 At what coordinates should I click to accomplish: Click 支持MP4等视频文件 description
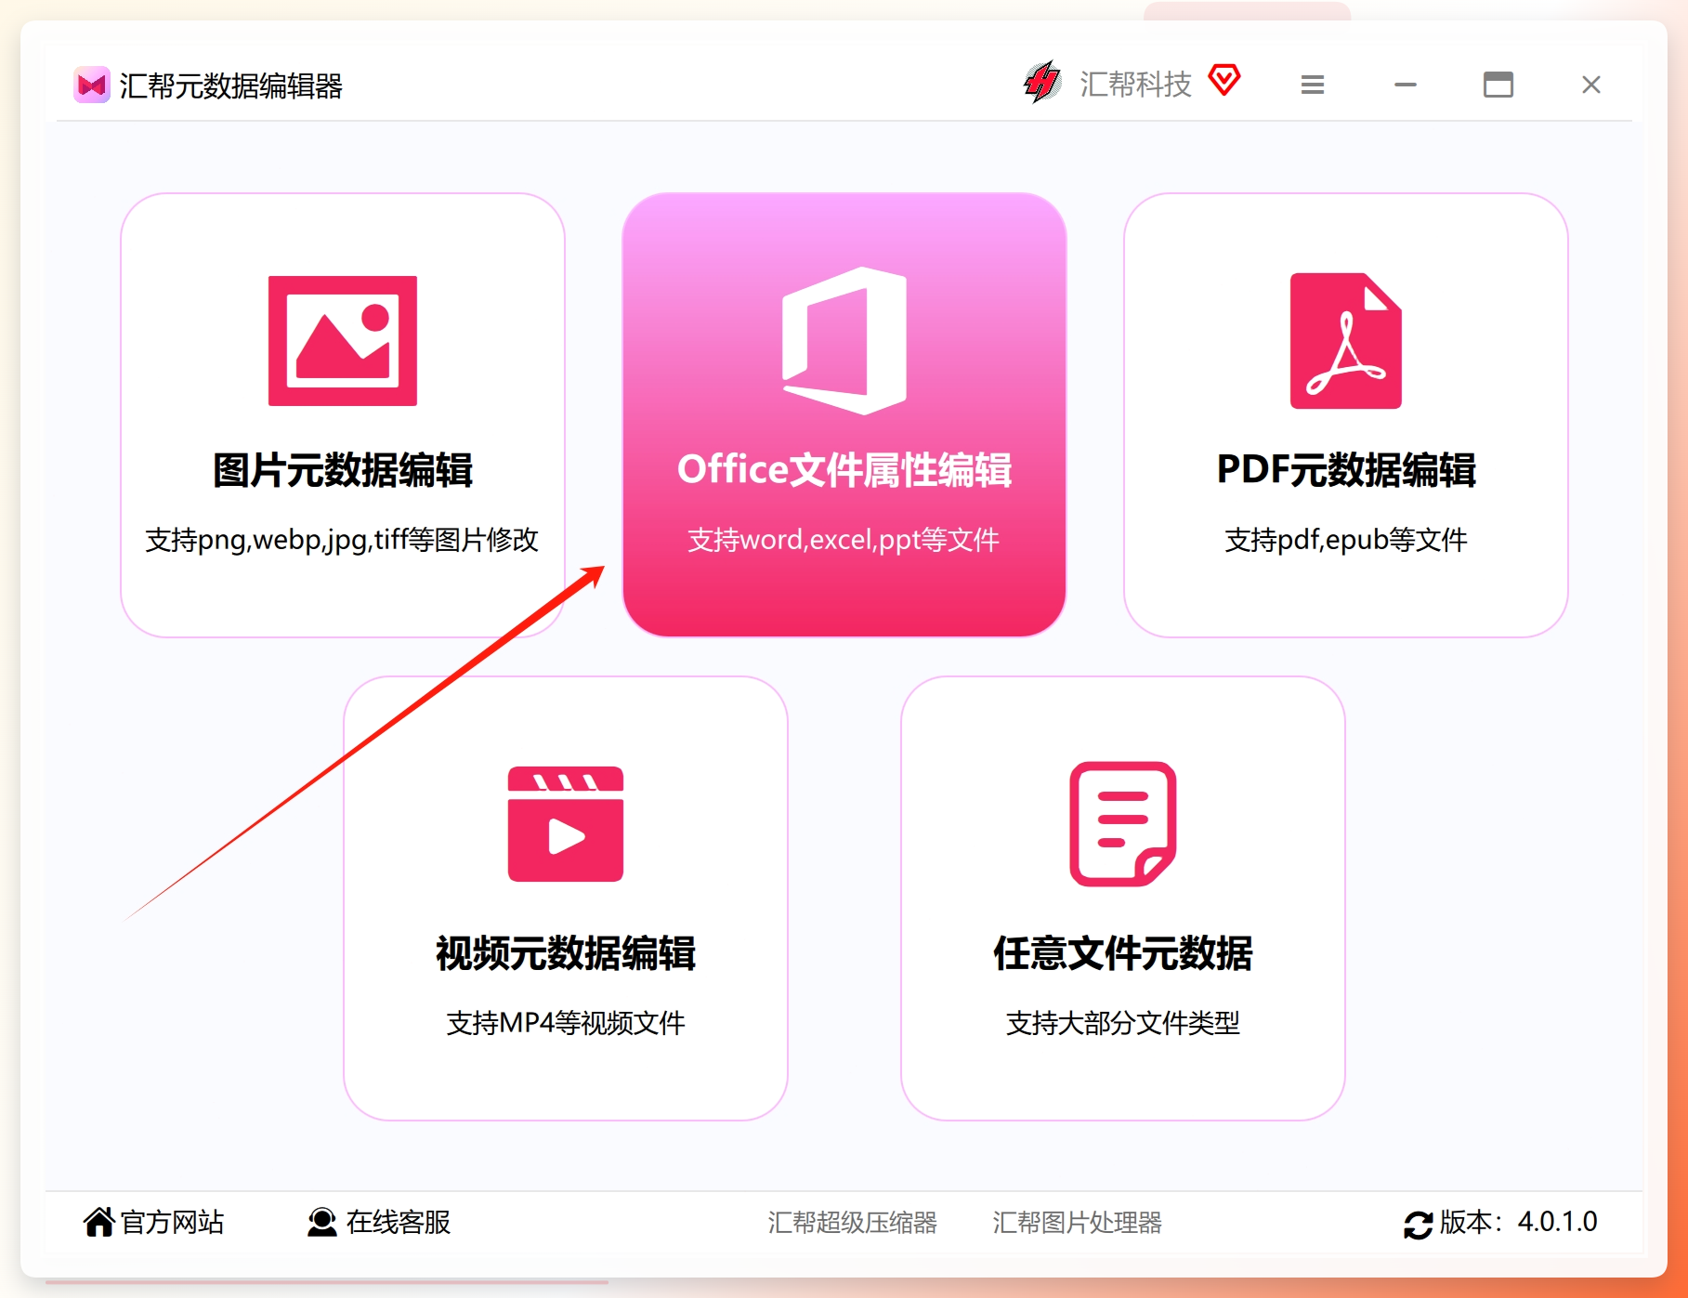coord(566,1023)
